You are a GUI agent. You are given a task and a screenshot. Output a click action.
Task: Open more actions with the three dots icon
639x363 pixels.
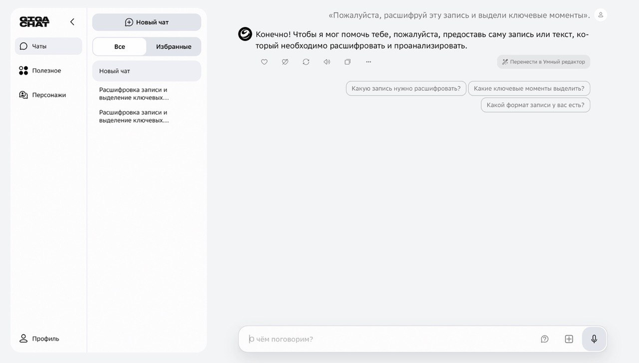coord(368,62)
